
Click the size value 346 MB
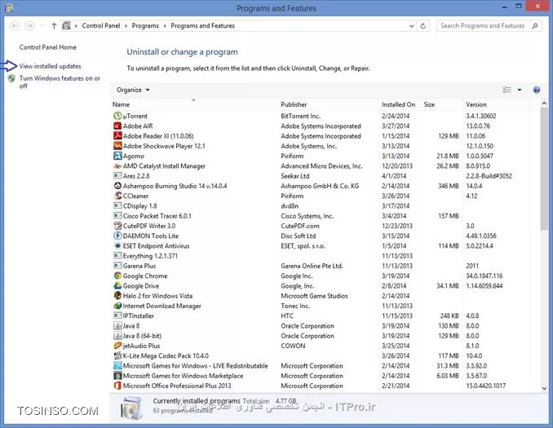(x=449, y=186)
